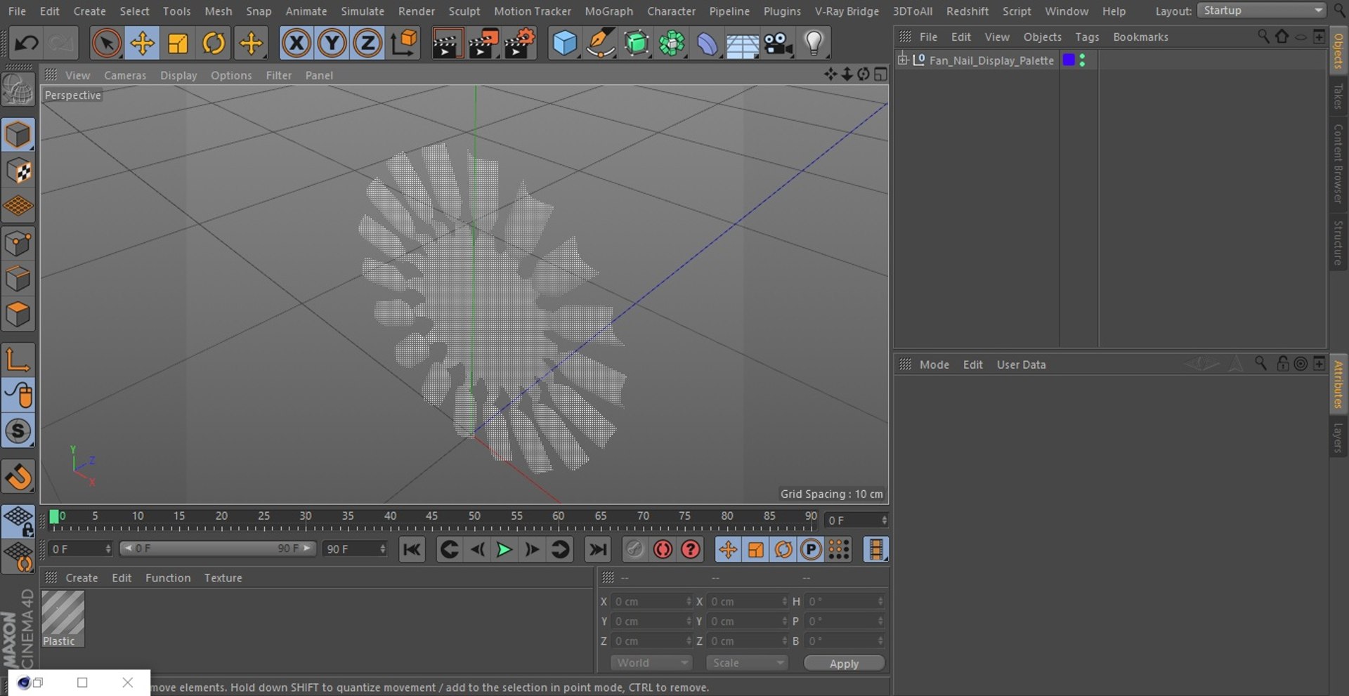Expand the Fan_Nail_Display_Palette object tree
This screenshot has height=696, width=1349.
(903, 60)
